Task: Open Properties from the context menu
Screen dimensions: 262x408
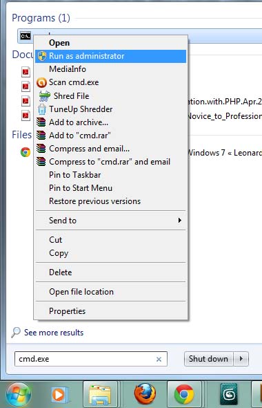Action: [x=111, y=311]
